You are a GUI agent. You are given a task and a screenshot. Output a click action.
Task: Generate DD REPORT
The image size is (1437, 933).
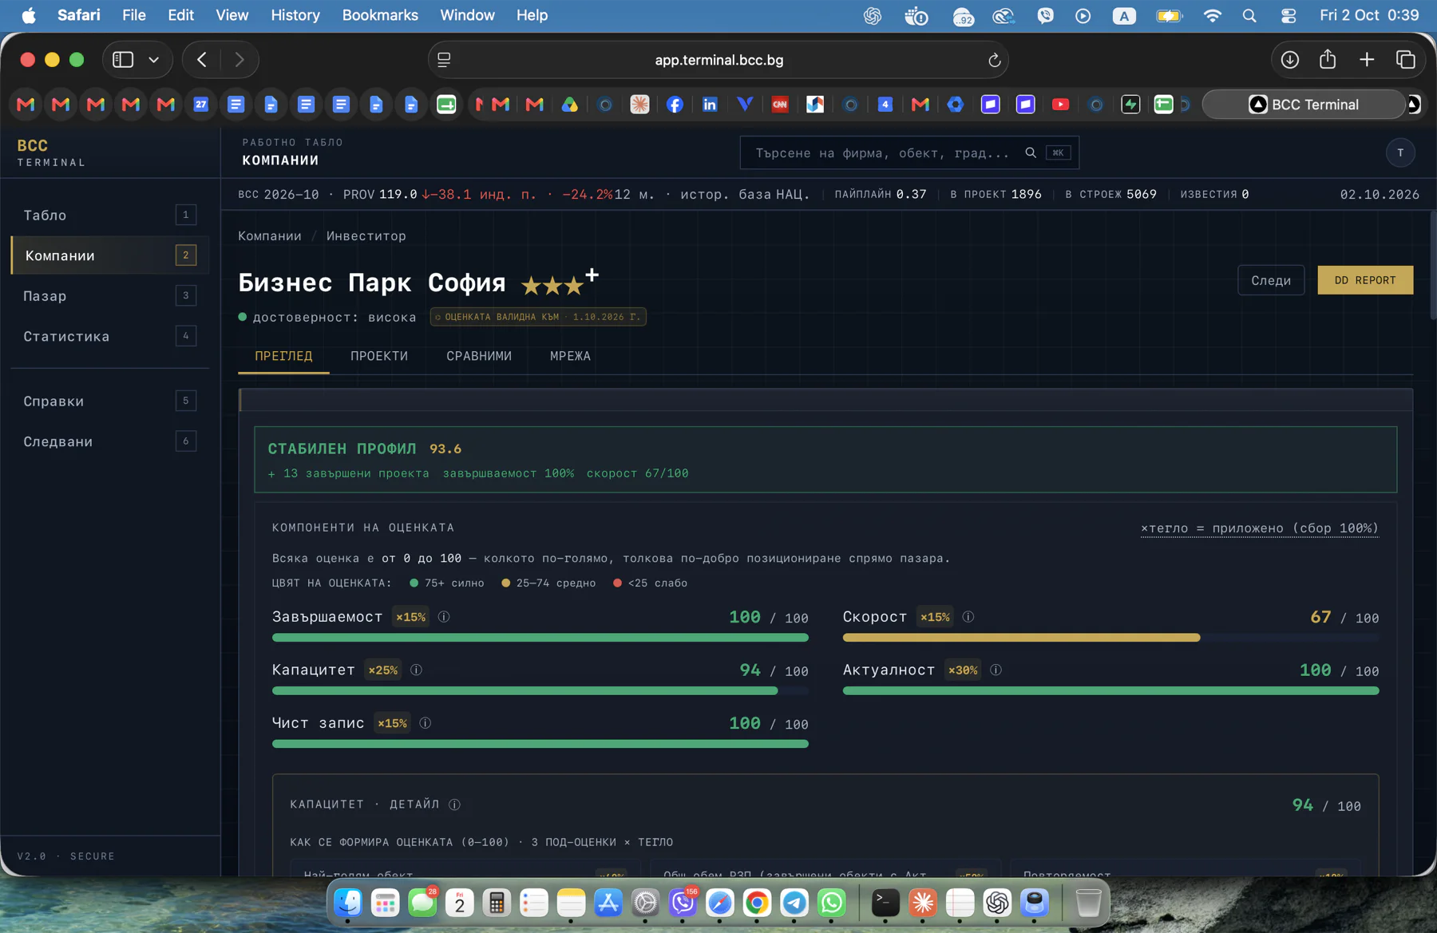[x=1365, y=280]
